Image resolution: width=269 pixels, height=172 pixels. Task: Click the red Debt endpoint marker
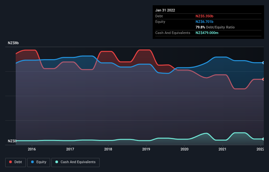[263, 79]
